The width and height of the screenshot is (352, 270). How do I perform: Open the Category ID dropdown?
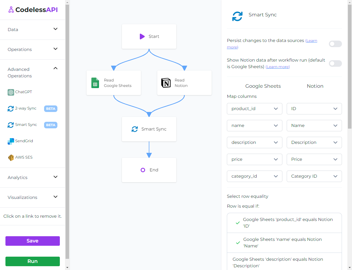pyautogui.click(x=314, y=176)
